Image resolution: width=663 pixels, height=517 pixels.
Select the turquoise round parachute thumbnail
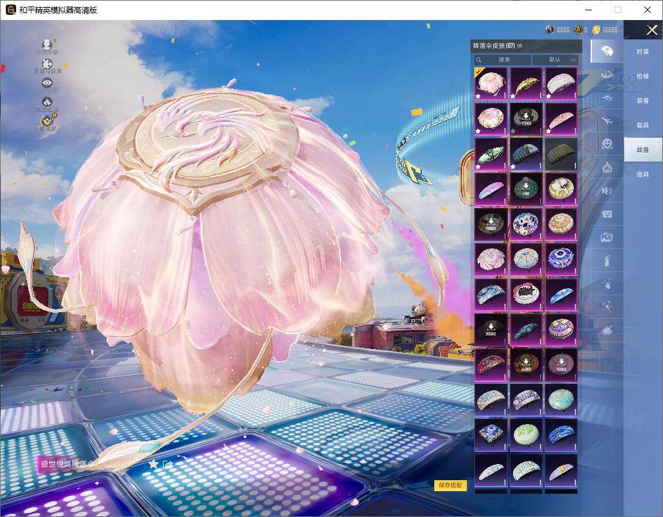[561, 399]
